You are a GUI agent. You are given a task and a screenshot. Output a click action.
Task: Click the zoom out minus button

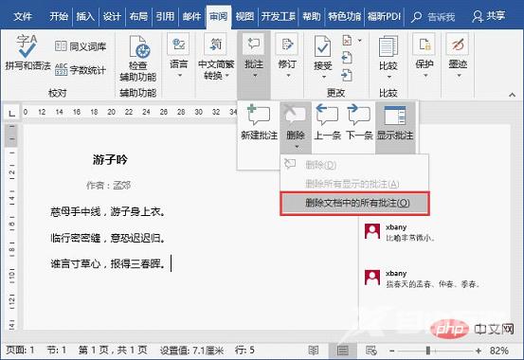tap(392, 351)
